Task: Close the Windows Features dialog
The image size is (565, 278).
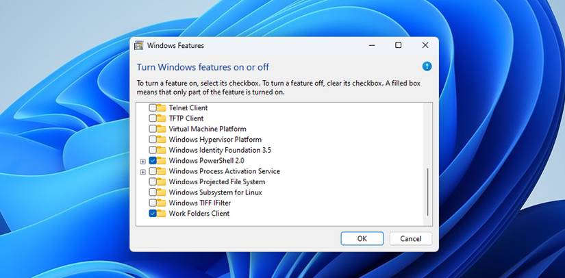Action: coord(425,45)
